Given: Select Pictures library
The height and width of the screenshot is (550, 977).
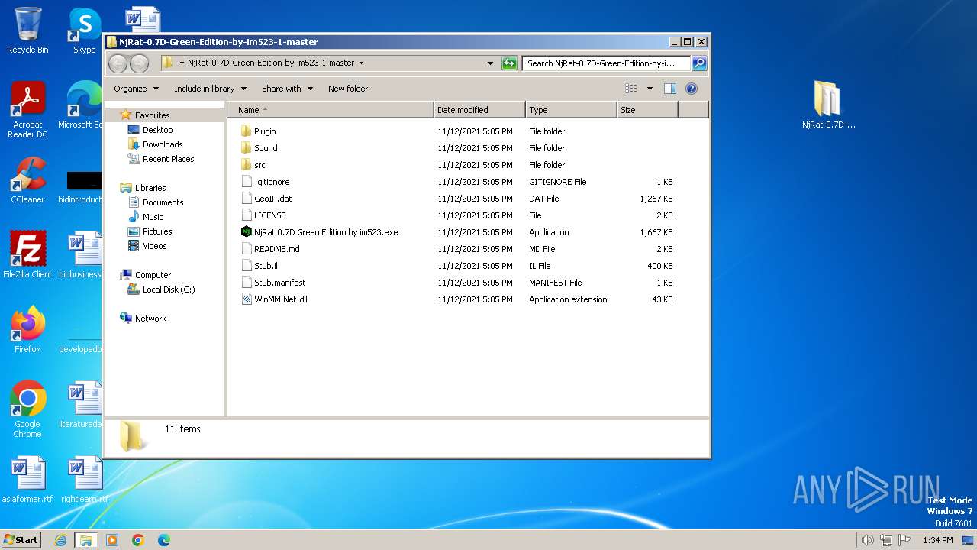Looking at the screenshot, I should [x=157, y=231].
